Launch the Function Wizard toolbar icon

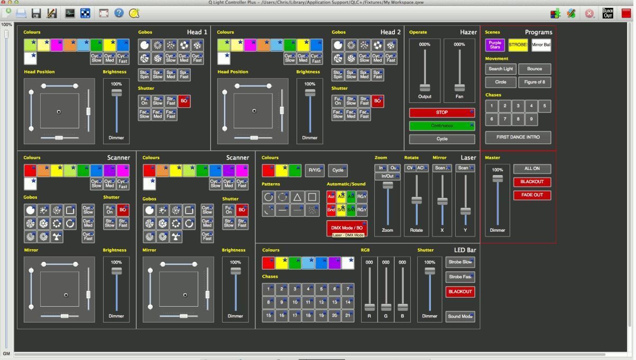[x=572, y=13]
